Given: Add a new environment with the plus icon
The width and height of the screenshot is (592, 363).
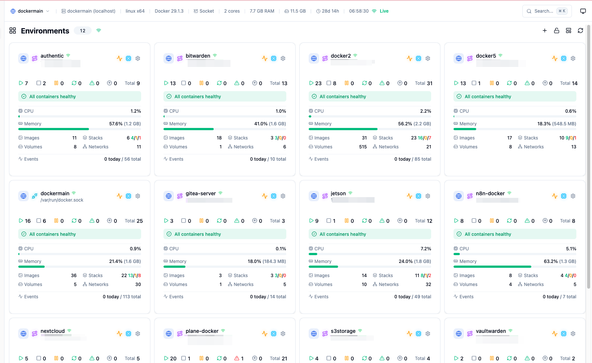Looking at the screenshot, I should 545,30.
